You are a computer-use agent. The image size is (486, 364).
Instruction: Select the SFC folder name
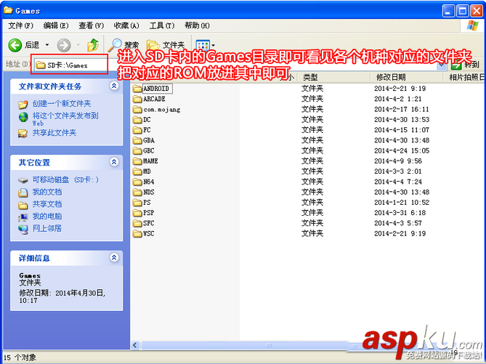coord(149,223)
